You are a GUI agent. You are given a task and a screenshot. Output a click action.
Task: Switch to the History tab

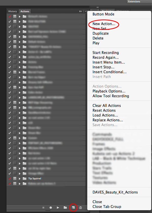click(x=13, y=11)
